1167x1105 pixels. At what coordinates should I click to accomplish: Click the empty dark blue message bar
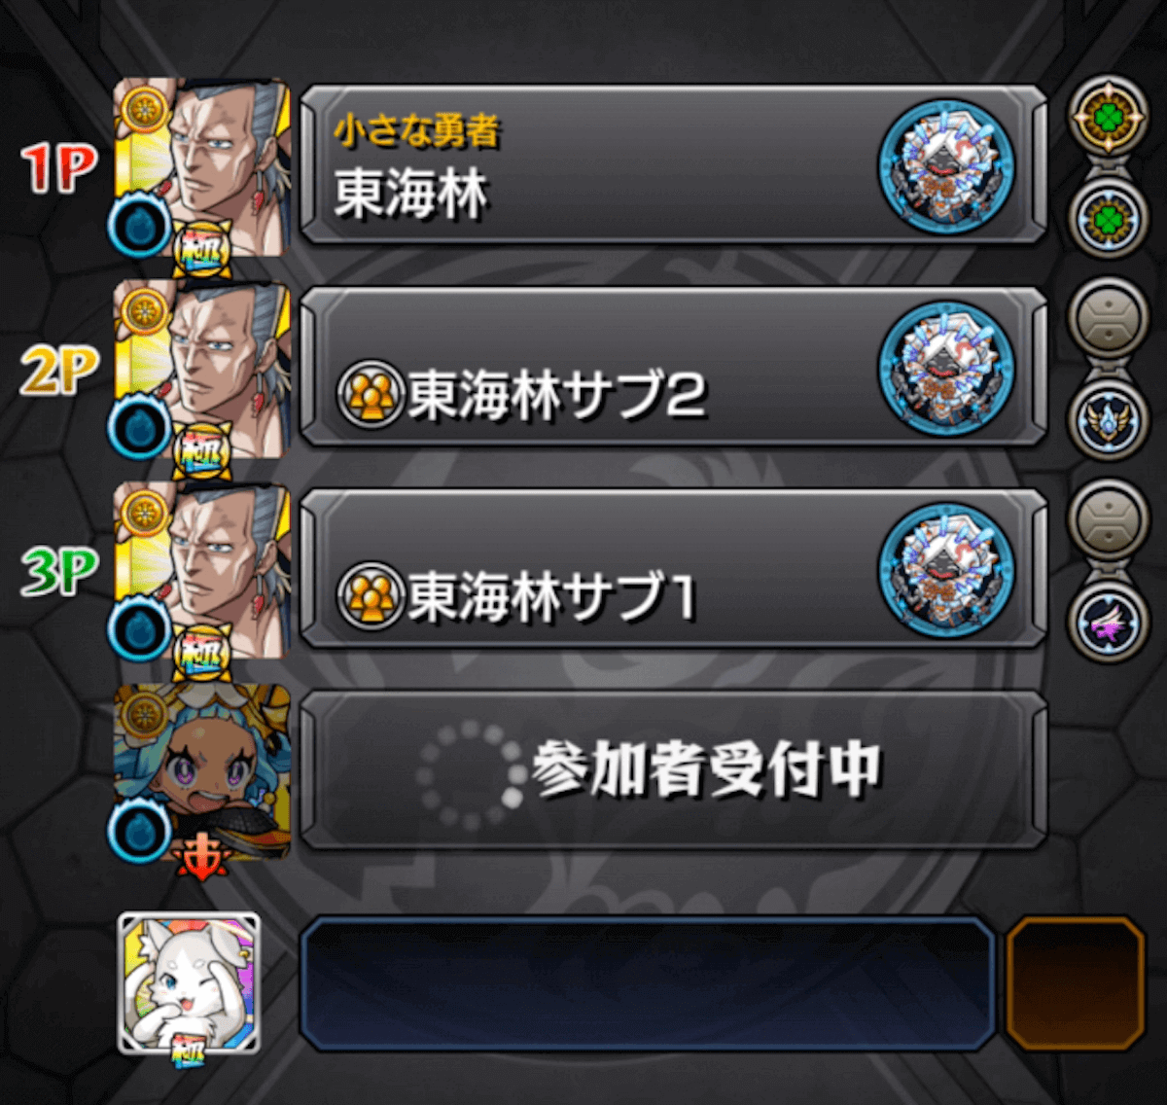[x=647, y=983]
